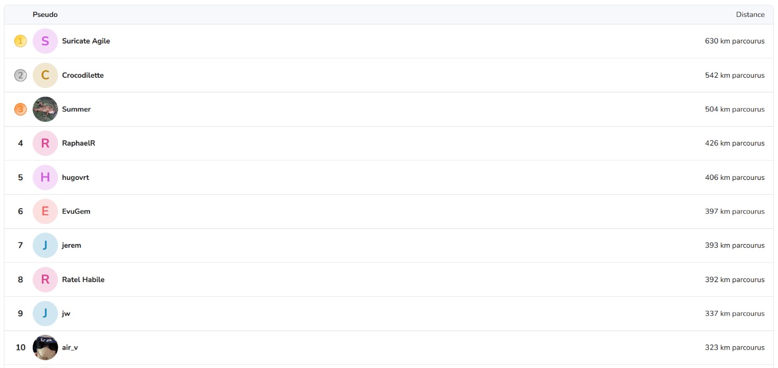Viewport: 778px width, 368px height.
Task: Open Suricate Agile's S avatar
Action: [x=45, y=41]
